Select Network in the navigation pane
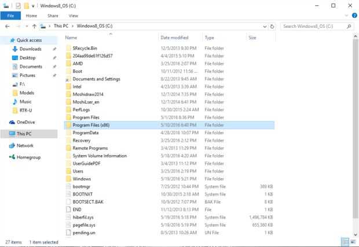 [x=25, y=146]
